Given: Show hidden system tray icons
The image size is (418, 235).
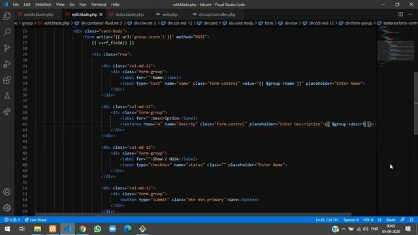Looking at the screenshot, I should 344,229.
